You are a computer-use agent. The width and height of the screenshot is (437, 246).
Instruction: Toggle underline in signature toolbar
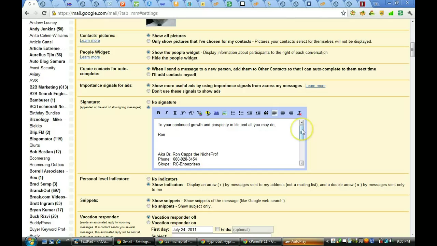coord(175,113)
